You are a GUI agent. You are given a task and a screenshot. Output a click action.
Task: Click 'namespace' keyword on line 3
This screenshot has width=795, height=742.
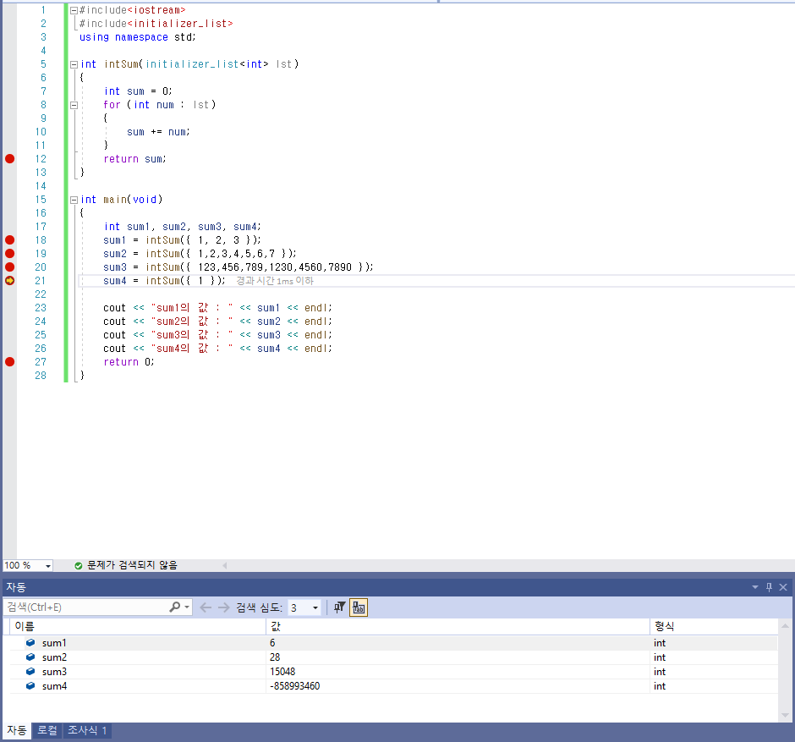point(141,37)
